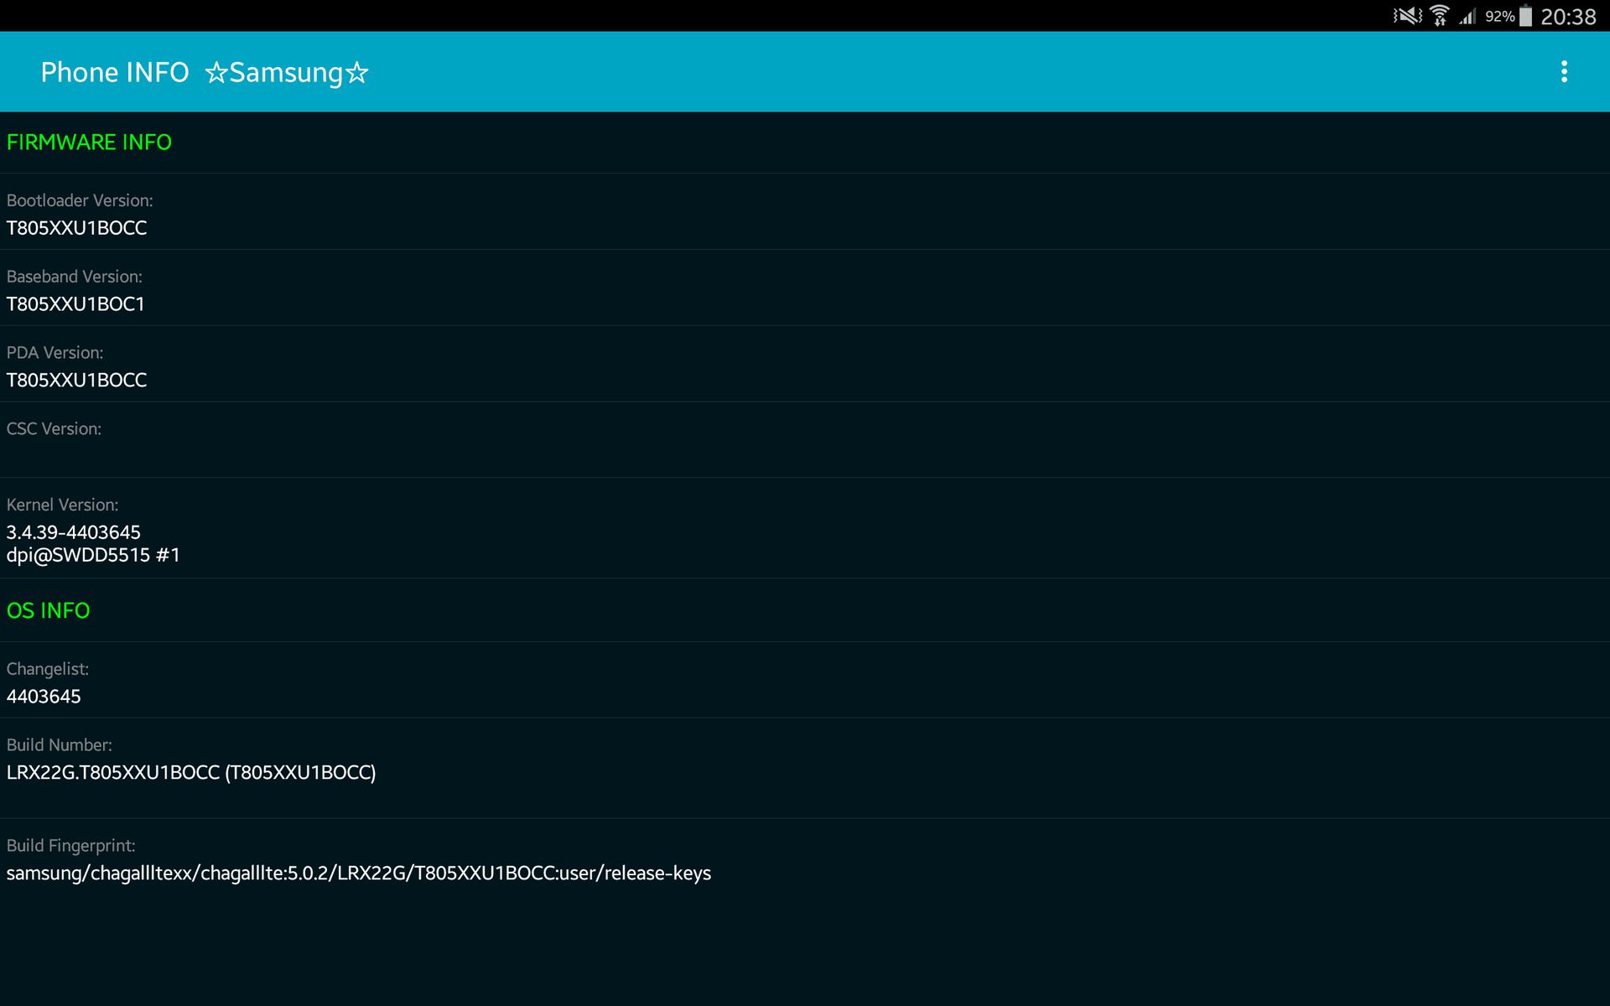The width and height of the screenshot is (1610, 1006).
Task: Tap the Wi-Fi status bar icon
Action: (1440, 16)
